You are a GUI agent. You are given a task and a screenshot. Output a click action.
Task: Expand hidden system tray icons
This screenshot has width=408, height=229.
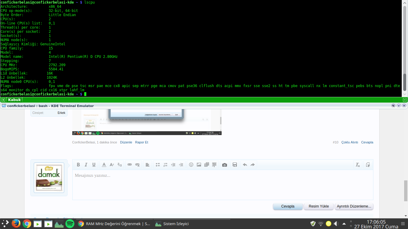(x=344, y=224)
